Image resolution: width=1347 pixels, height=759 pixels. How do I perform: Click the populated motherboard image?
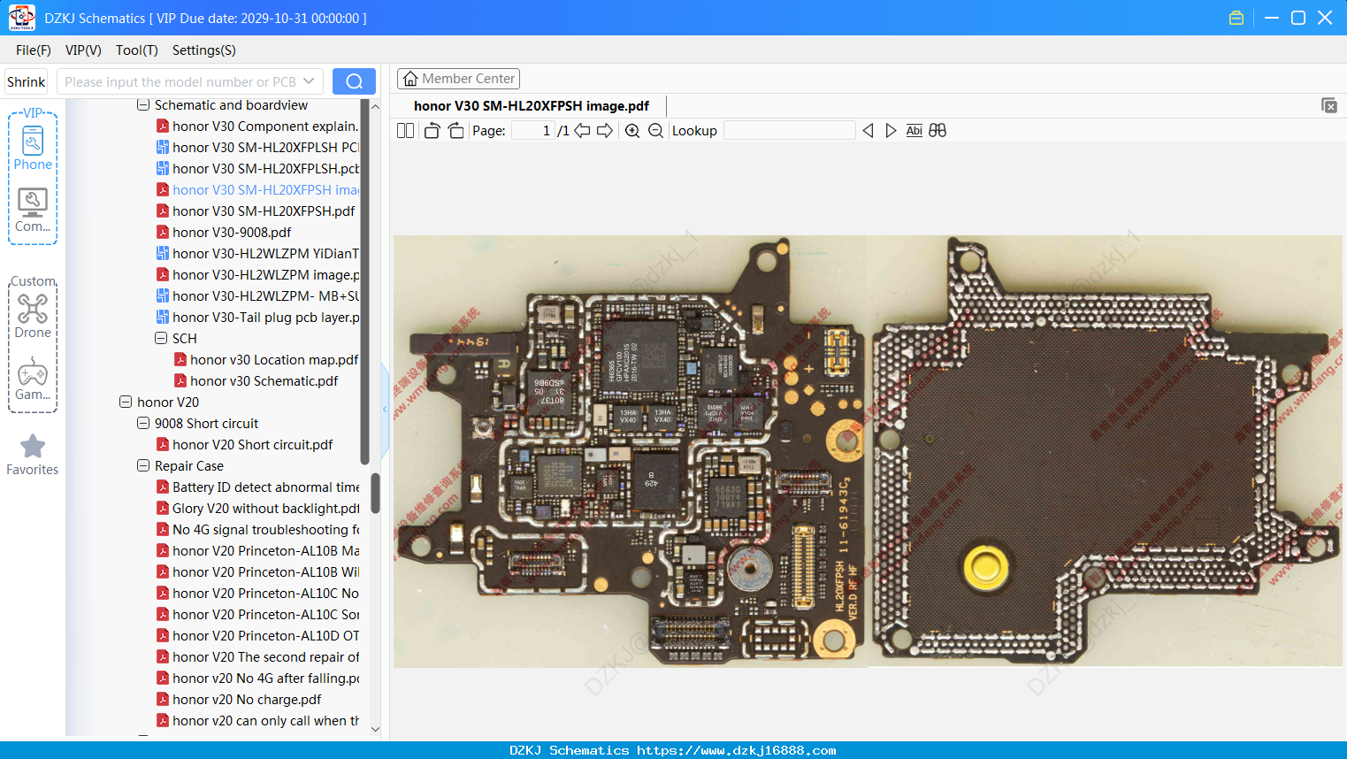632,451
